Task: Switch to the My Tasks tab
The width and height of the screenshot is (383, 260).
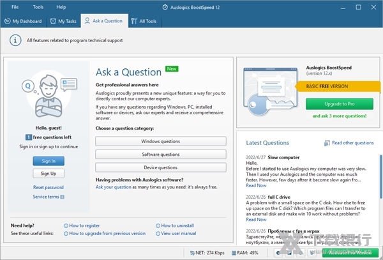Action: tap(63, 21)
